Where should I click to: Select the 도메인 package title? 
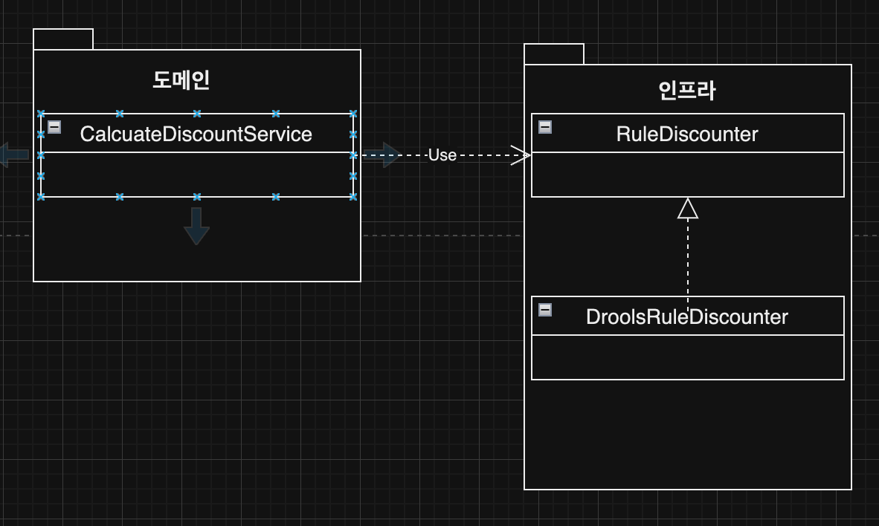click(x=181, y=79)
